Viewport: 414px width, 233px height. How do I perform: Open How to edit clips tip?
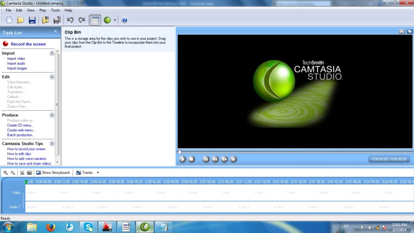(x=19, y=154)
